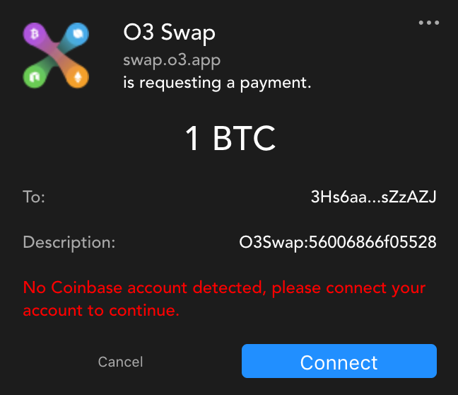Click the center of the X-shaped logo
The width and height of the screenshot is (458, 395).
point(56,55)
